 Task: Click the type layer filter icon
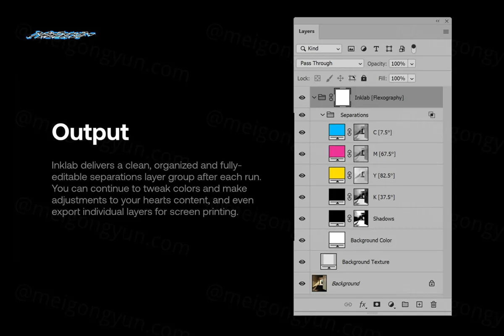[376, 49]
